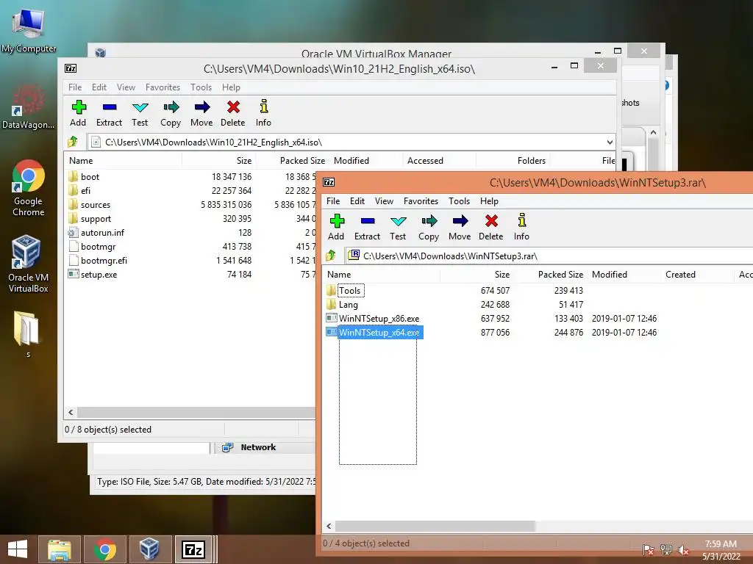Open Tools menu in WinNTSetup3.rar window
Image resolution: width=753 pixels, height=564 pixels.
(459, 201)
